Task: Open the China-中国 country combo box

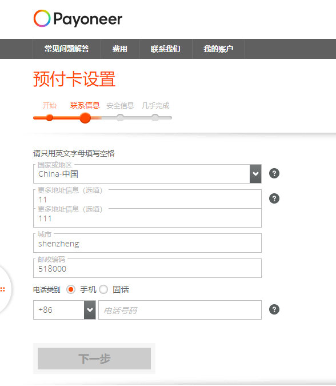Action: tap(147, 174)
